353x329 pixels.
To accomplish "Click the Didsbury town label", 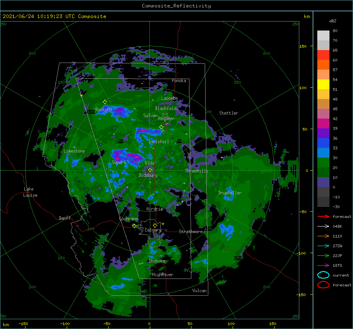I will (x=148, y=175).
